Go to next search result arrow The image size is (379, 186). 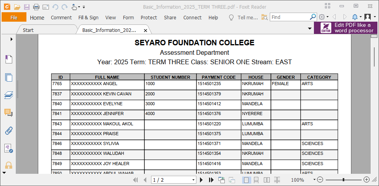click(345, 17)
